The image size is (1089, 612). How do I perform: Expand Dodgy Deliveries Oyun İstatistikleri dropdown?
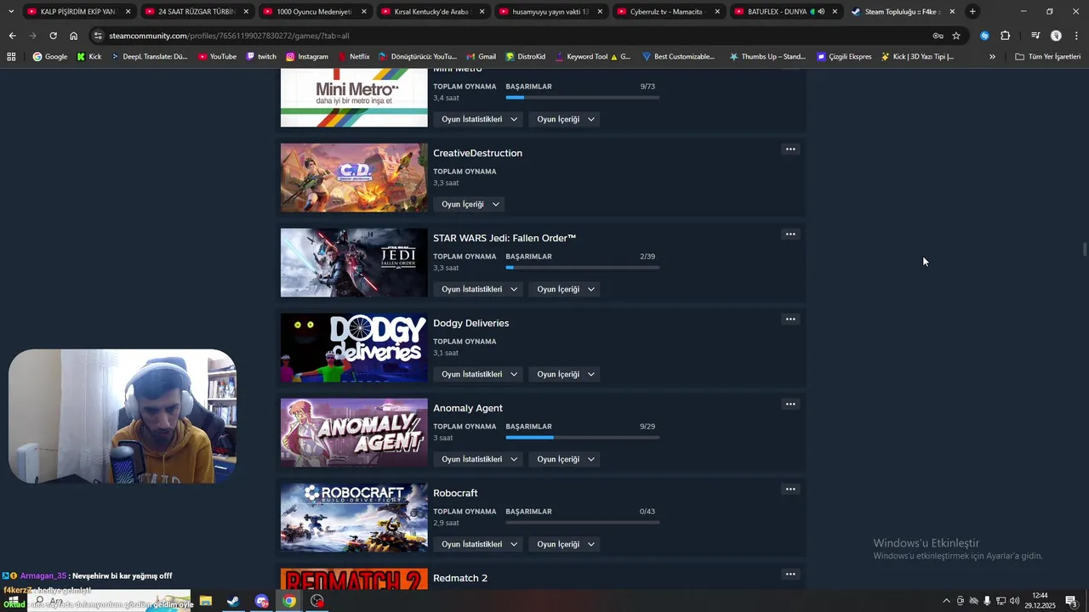point(480,374)
